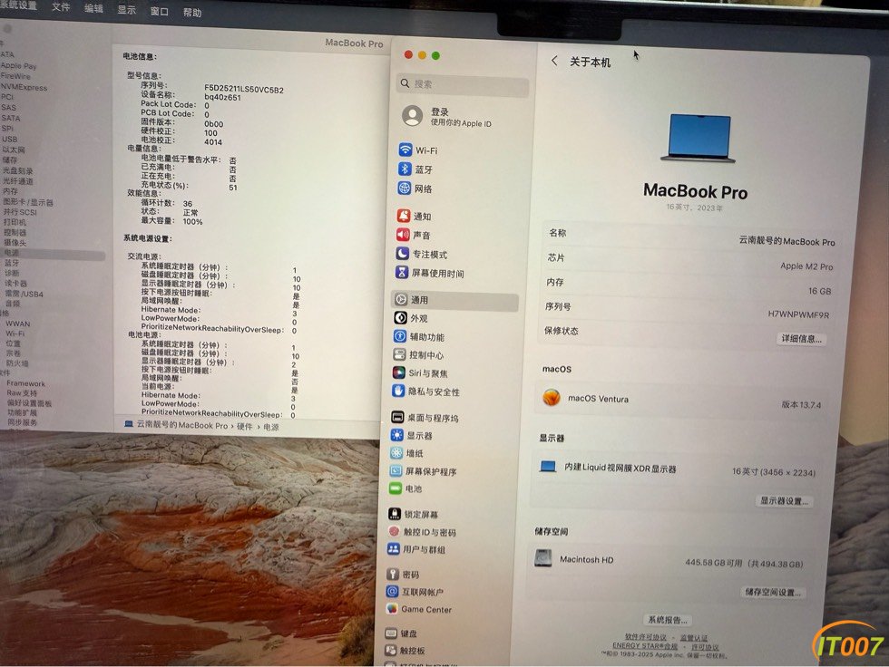Click the 版本 13.7.4 version text
Image resolution: width=889 pixels, height=667 pixels.
point(801,405)
